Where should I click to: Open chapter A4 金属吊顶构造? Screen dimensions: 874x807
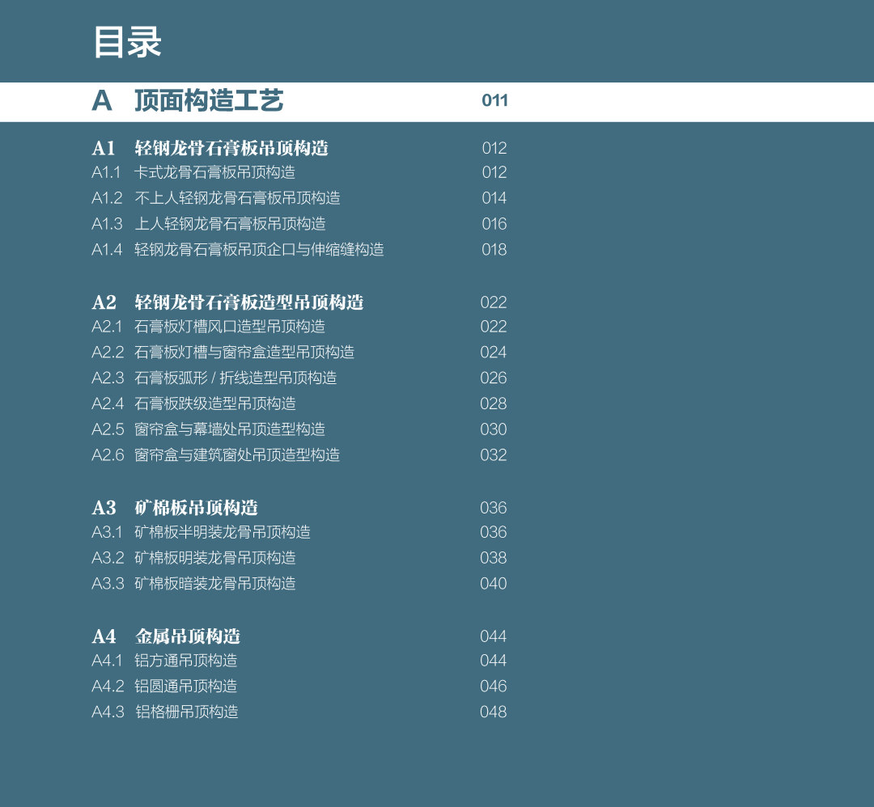(166, 636)
